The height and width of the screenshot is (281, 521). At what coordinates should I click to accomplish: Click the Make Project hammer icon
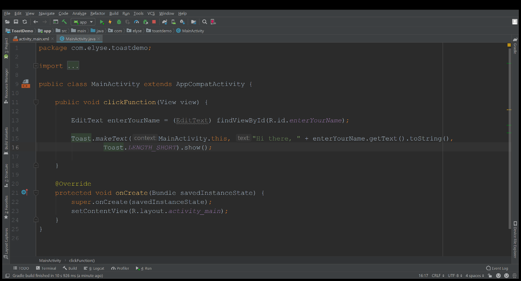64,22
